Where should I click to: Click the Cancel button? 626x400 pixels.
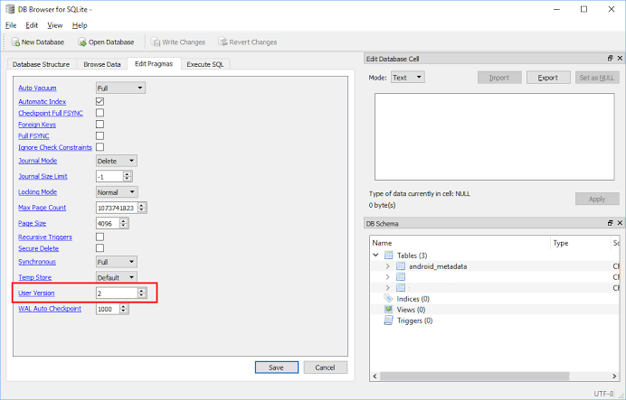[325, 367]
